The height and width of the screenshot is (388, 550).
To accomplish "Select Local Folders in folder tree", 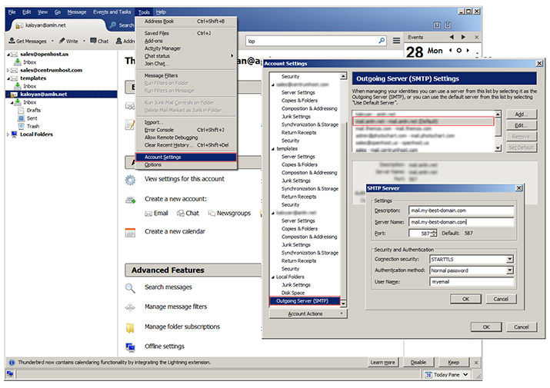I will pyautogui.click(x=36, y=134).
